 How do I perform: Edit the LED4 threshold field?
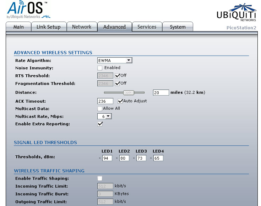pos(158,158)
